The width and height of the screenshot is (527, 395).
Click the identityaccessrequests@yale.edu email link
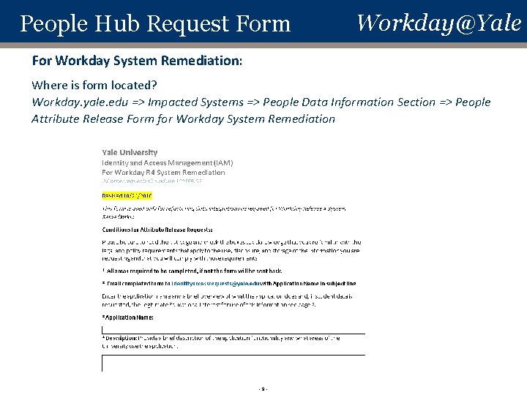(215, 284)
